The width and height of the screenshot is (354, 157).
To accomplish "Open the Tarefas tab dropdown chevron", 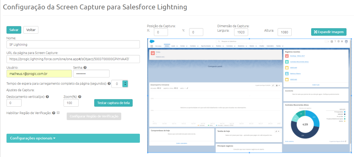I will pyautogui.click(x=282, y=46).
